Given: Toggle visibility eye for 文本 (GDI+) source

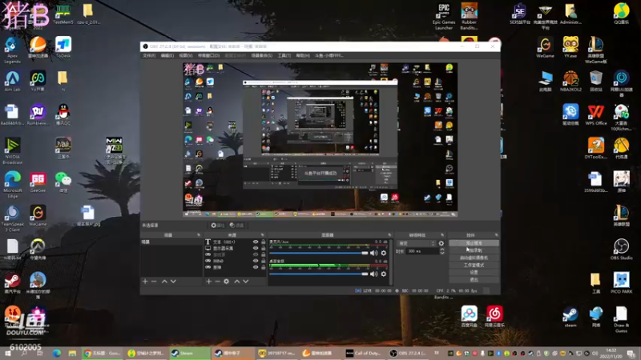Looking at the screenshot, I should coord(256,242).
